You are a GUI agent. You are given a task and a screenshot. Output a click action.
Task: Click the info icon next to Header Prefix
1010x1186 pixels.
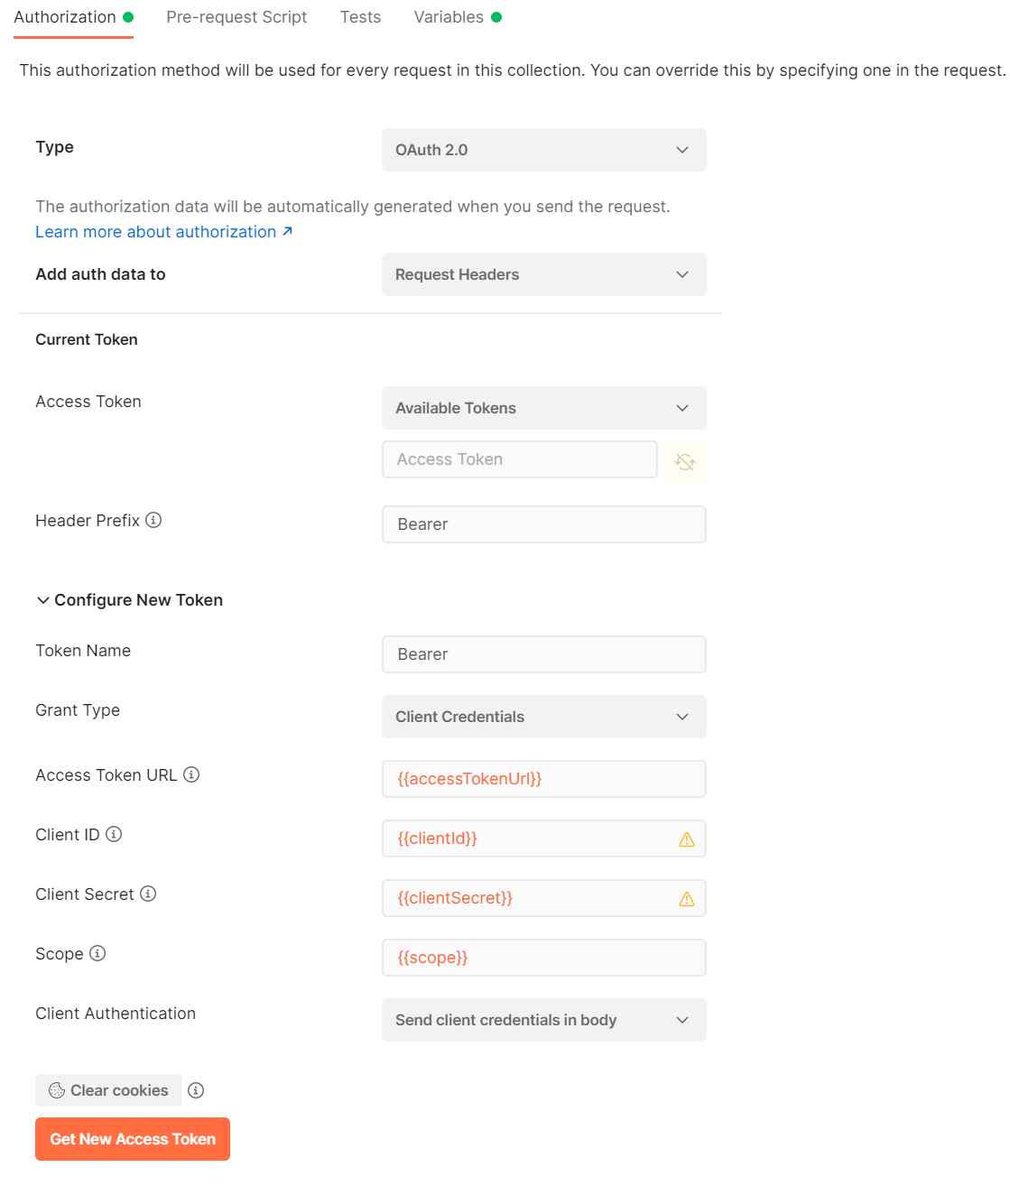pos(153,520)
